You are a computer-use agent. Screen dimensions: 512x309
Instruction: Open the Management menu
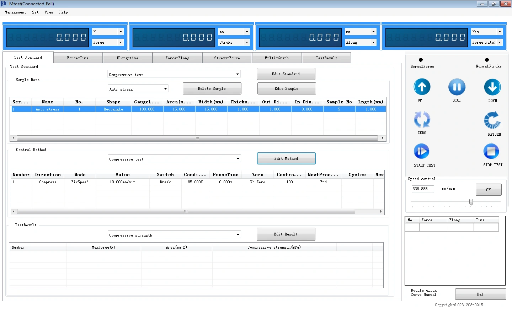coord(15,12)
